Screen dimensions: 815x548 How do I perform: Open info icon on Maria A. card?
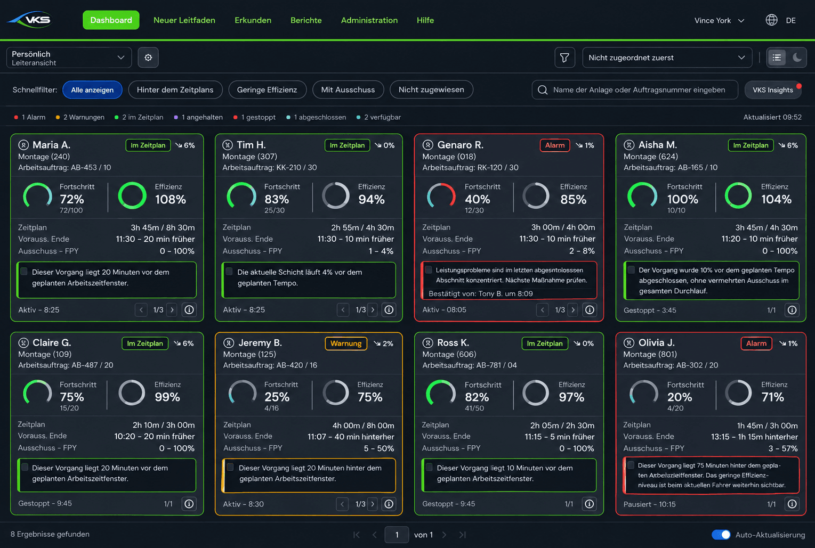(x=189, y=309)
